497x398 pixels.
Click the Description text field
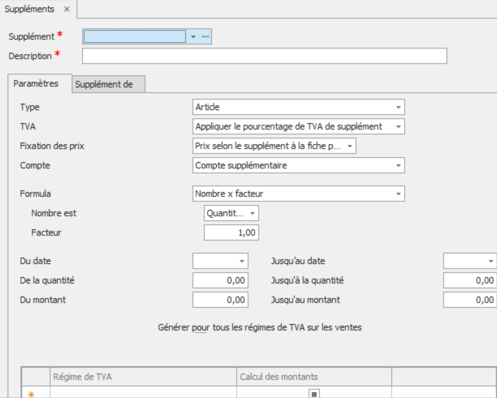click(x=264, y=56)
